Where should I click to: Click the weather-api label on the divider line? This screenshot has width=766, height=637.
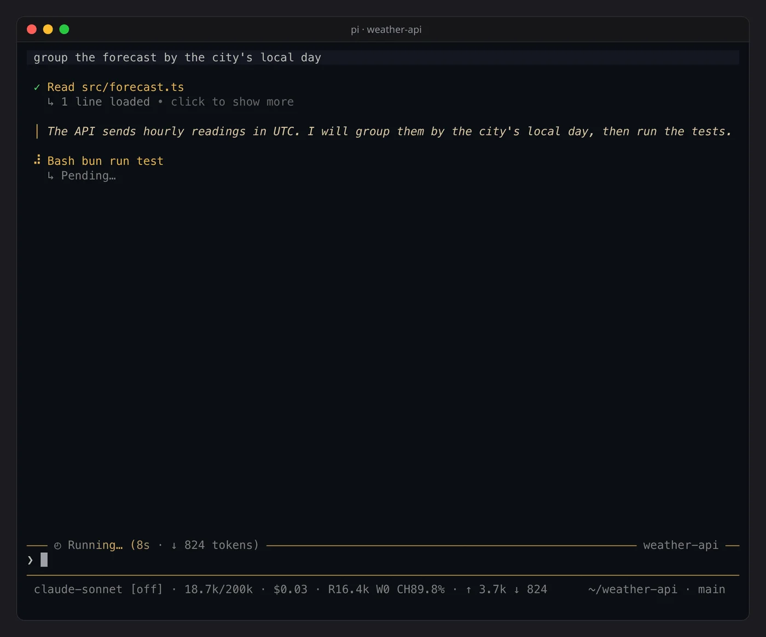[681, 545]
